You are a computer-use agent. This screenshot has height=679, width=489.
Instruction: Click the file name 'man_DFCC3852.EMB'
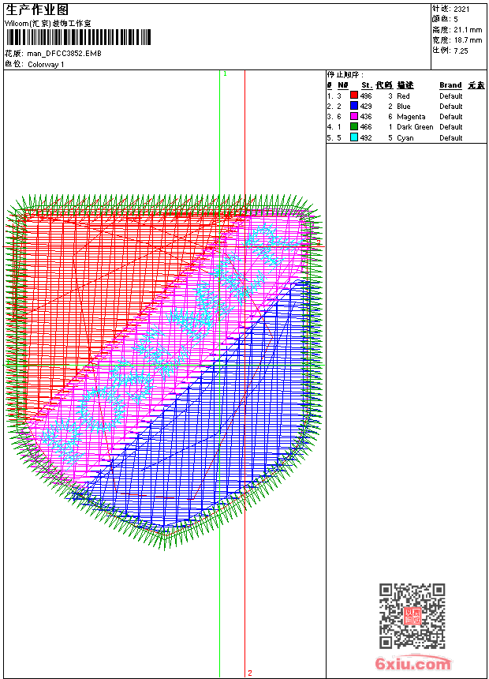pos(65,54)
